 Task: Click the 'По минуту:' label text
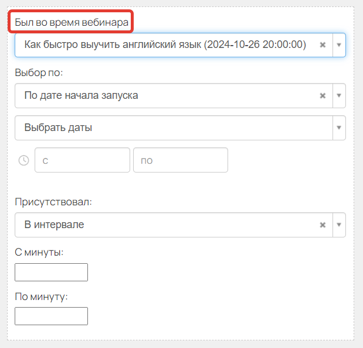(x=41, y=297)
